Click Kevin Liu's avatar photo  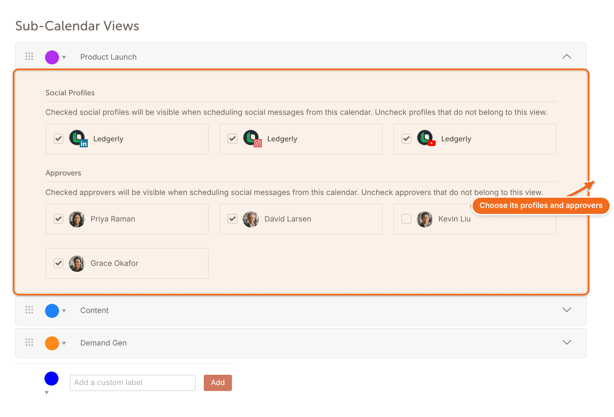click(425, 219)
